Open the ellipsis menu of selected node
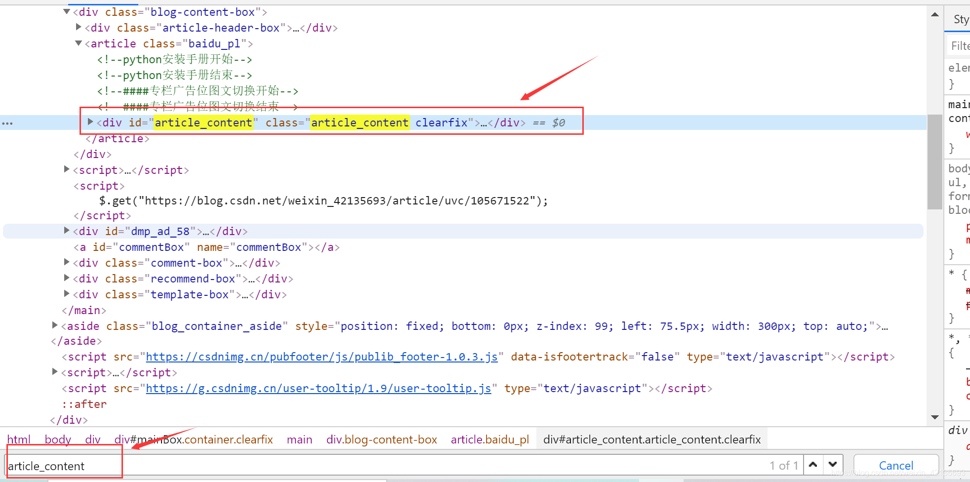Screen dimensions: 970x482 [7, 123]
